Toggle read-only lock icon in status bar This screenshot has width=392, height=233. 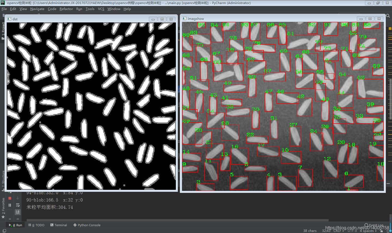coord(381,231)
